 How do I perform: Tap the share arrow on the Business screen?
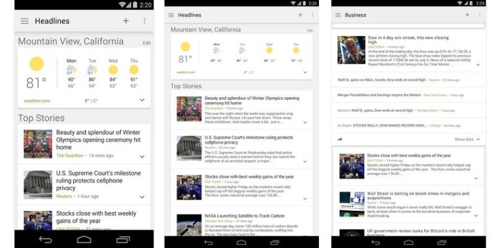tap(340, 140)
